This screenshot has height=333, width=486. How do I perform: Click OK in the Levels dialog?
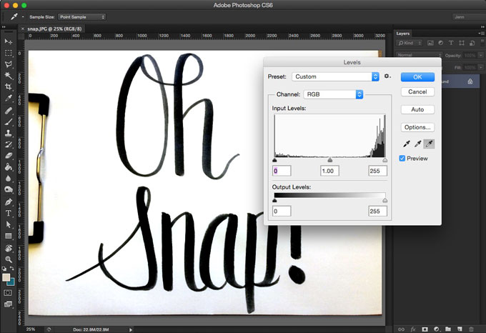click(x=417, y=77)
